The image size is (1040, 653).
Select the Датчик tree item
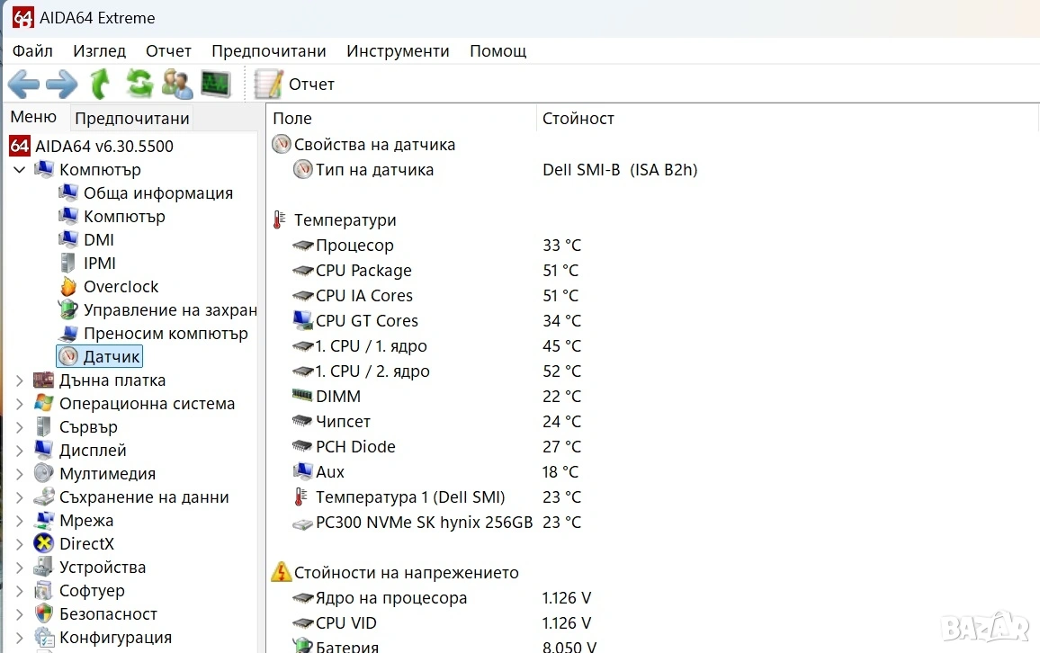click(112, 357)
